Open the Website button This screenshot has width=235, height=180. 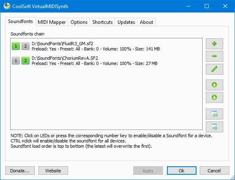(53, 171)
